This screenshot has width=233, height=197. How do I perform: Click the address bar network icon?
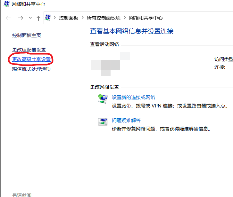click(48, 18)
